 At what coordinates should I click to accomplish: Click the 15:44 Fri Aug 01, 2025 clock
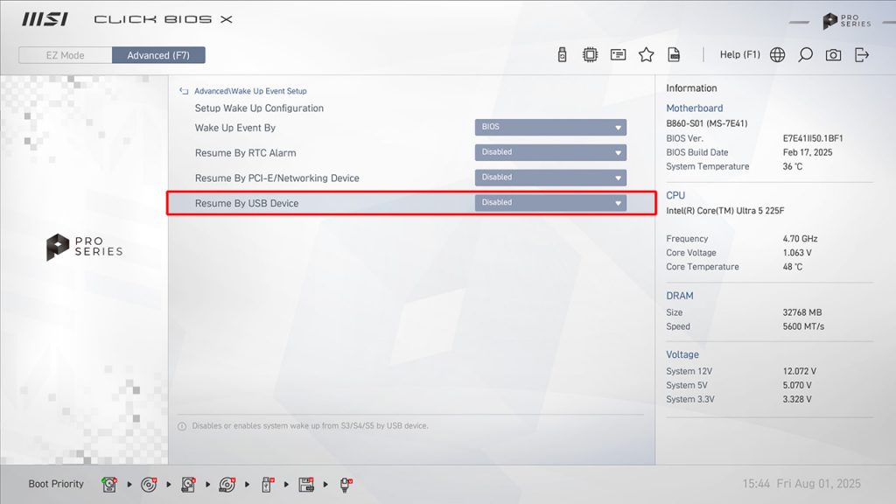(801, 484)
